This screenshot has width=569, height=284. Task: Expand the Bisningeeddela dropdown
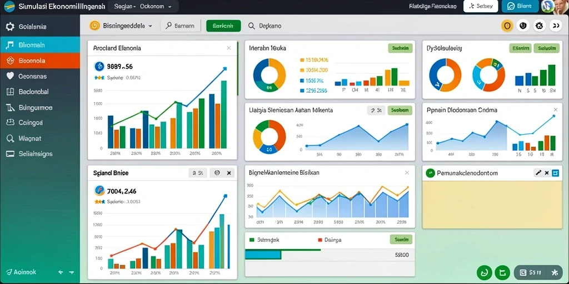pyautogui.click(x=121, y=26)
